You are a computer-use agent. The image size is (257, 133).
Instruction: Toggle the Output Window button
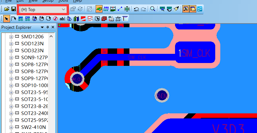(186, 9)
